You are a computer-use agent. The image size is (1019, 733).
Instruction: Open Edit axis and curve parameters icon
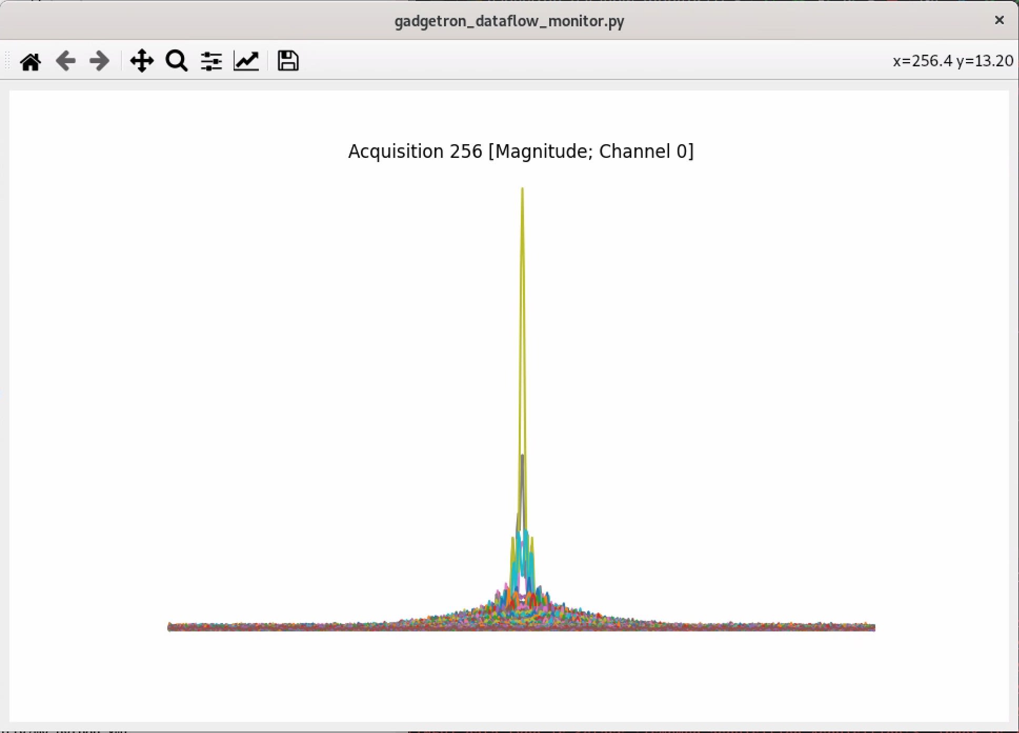(246, 61)
